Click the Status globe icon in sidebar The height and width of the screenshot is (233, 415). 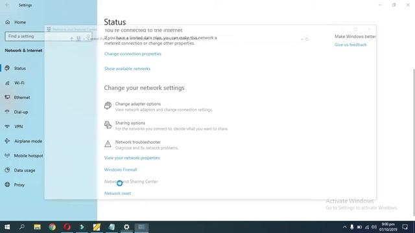tap(7, 68)
